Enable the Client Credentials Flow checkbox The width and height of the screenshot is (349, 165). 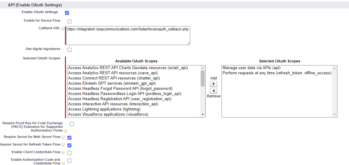pos(69,153)
